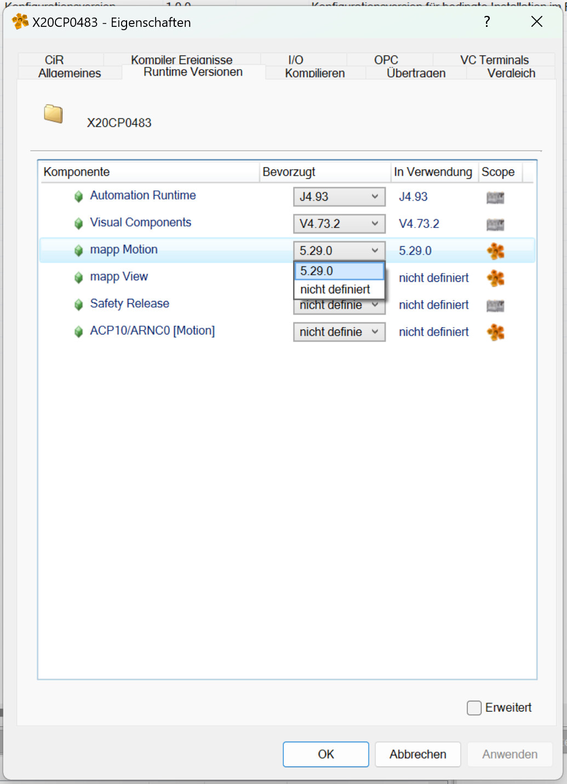The width and height of the screenshot is (567, 784).
Task: Click the orange scope icon for mapp View
Action: tap(496, 278)
